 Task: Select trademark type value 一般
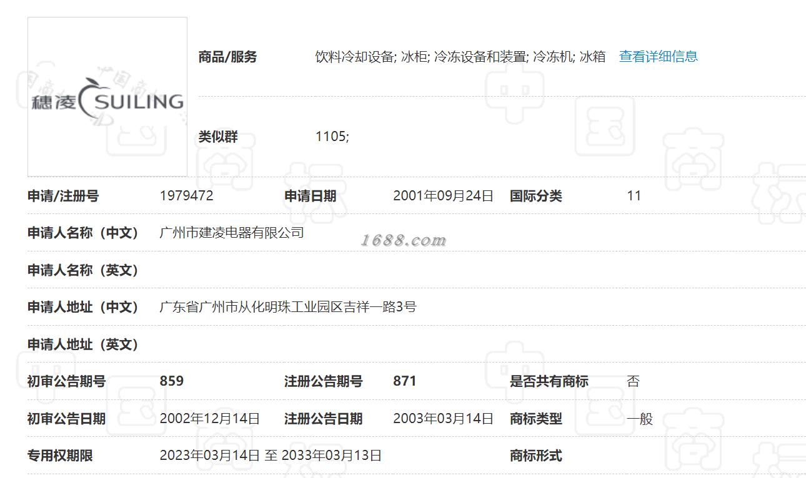click(x=640, y=419)
